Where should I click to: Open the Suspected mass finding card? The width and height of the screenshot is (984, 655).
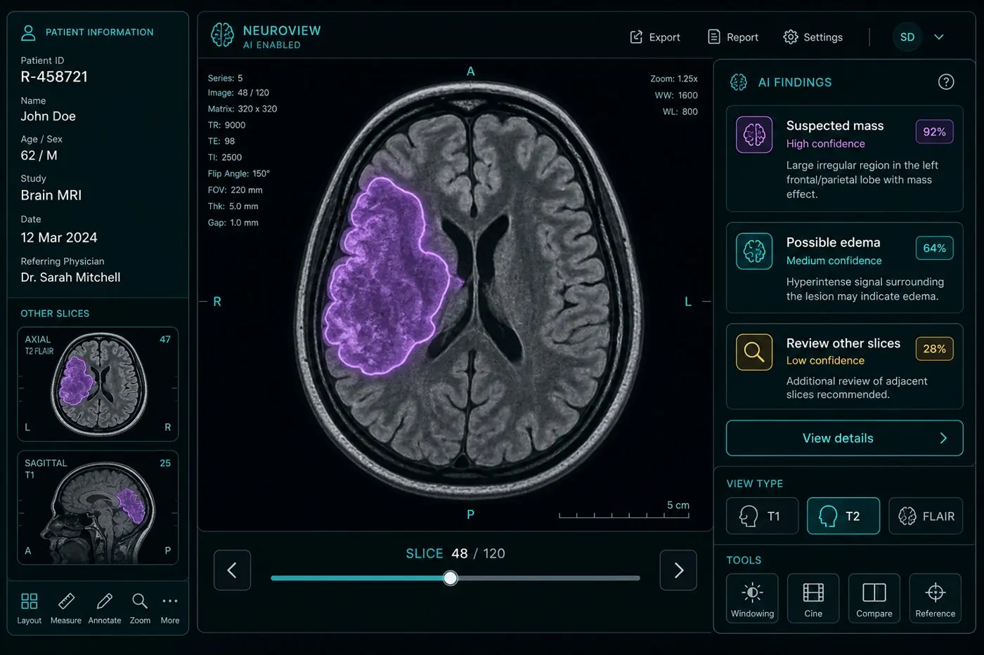(x=844, y=159)
